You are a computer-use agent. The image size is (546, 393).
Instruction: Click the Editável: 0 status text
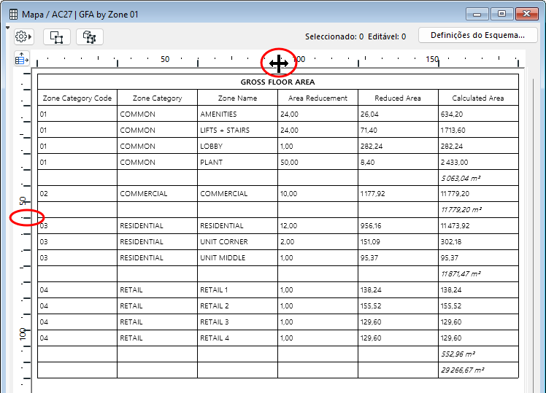(387, 36)
